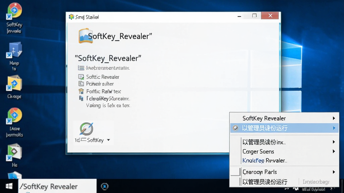The width and height of the screenshot is (344, 193).
Task: Expand the 'SoftKey Revealer' submenu arrow
Action: [334, 118]
